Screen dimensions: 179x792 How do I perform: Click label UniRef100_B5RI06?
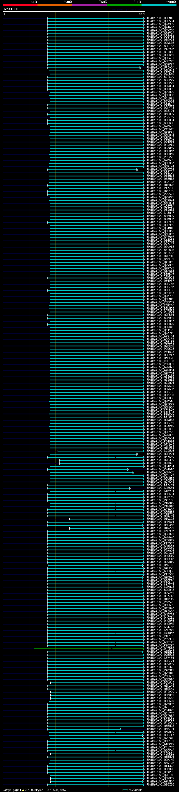pos(161,763)
